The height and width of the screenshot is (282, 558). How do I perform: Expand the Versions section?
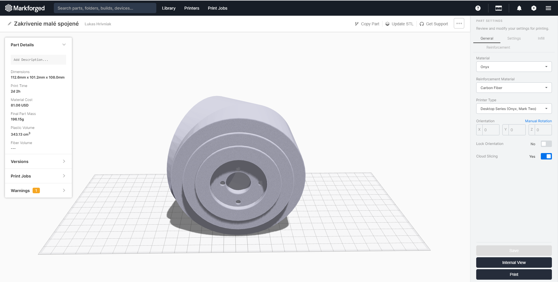(x=38, y=162)
